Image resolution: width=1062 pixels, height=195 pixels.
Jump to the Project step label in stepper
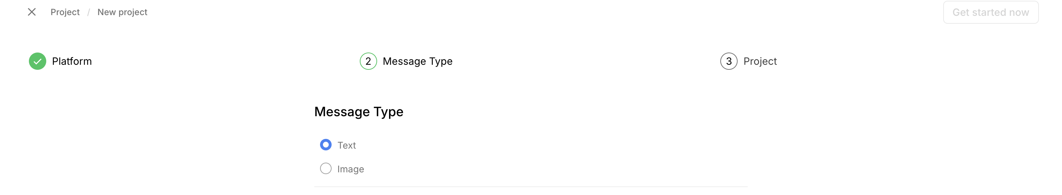click(760, 61)
